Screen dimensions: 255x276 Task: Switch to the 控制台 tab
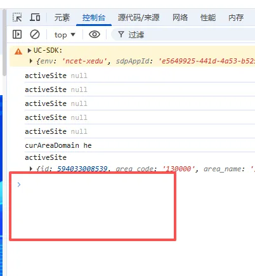94,18
